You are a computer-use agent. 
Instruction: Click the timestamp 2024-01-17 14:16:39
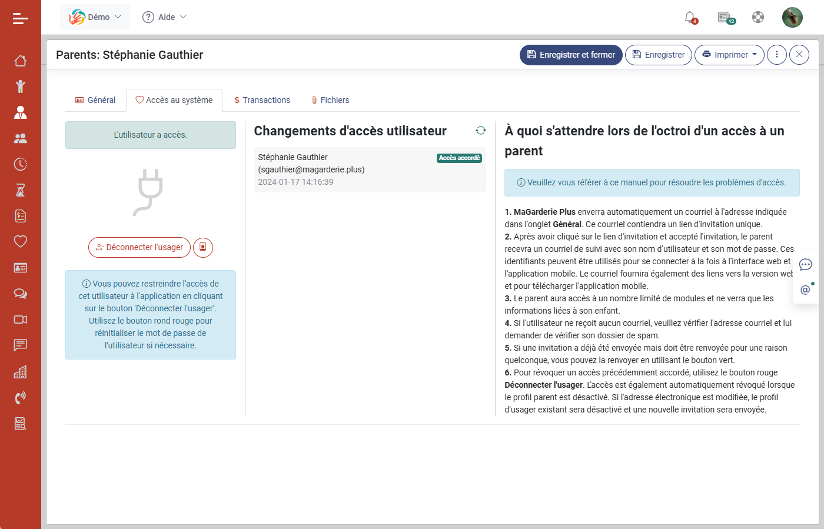coord(295,182)
